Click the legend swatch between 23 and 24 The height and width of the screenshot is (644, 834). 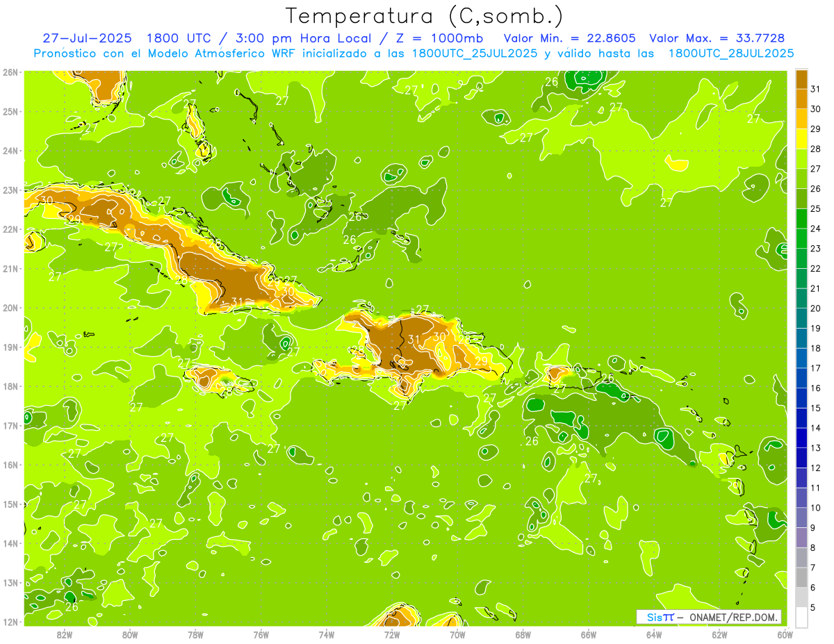coord(801,238)
